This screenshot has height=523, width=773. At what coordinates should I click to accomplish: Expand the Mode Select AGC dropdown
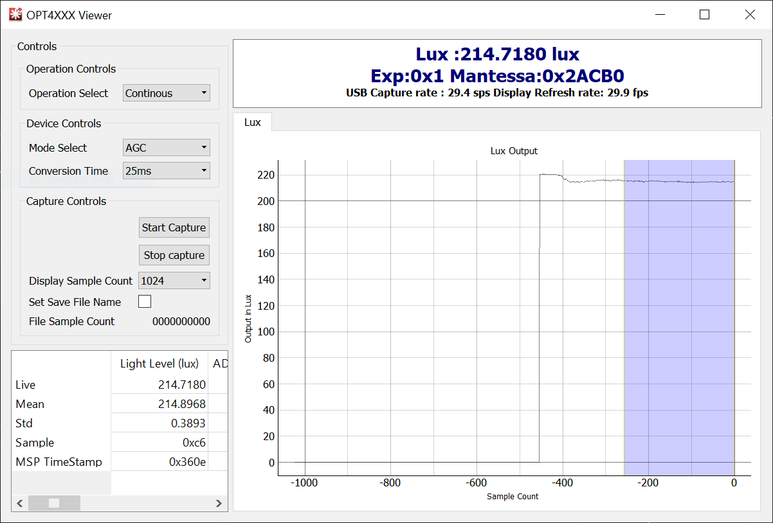coord(167,148)
